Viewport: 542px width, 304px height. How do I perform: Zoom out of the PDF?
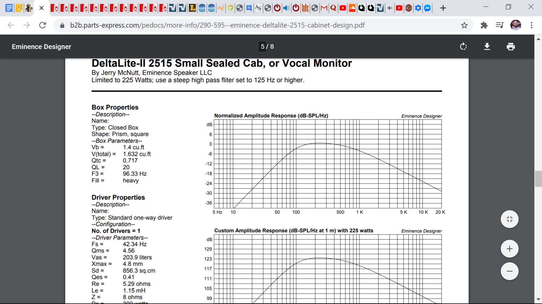510,271
